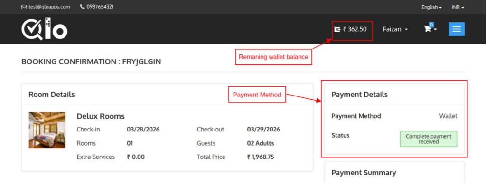Click the Extra Services ₹ 0.00 value
Viewport: 486px width, 183px height.
[136, 157]
